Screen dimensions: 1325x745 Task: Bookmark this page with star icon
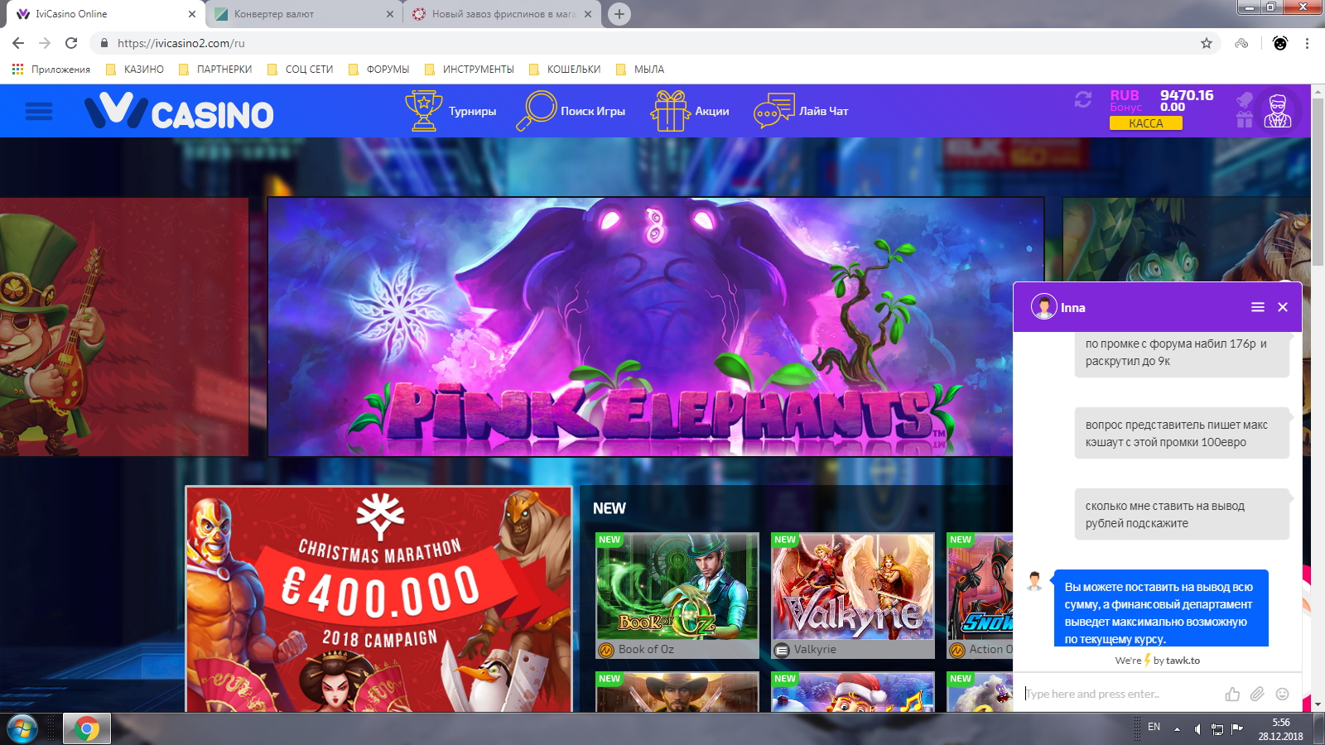1207,43
